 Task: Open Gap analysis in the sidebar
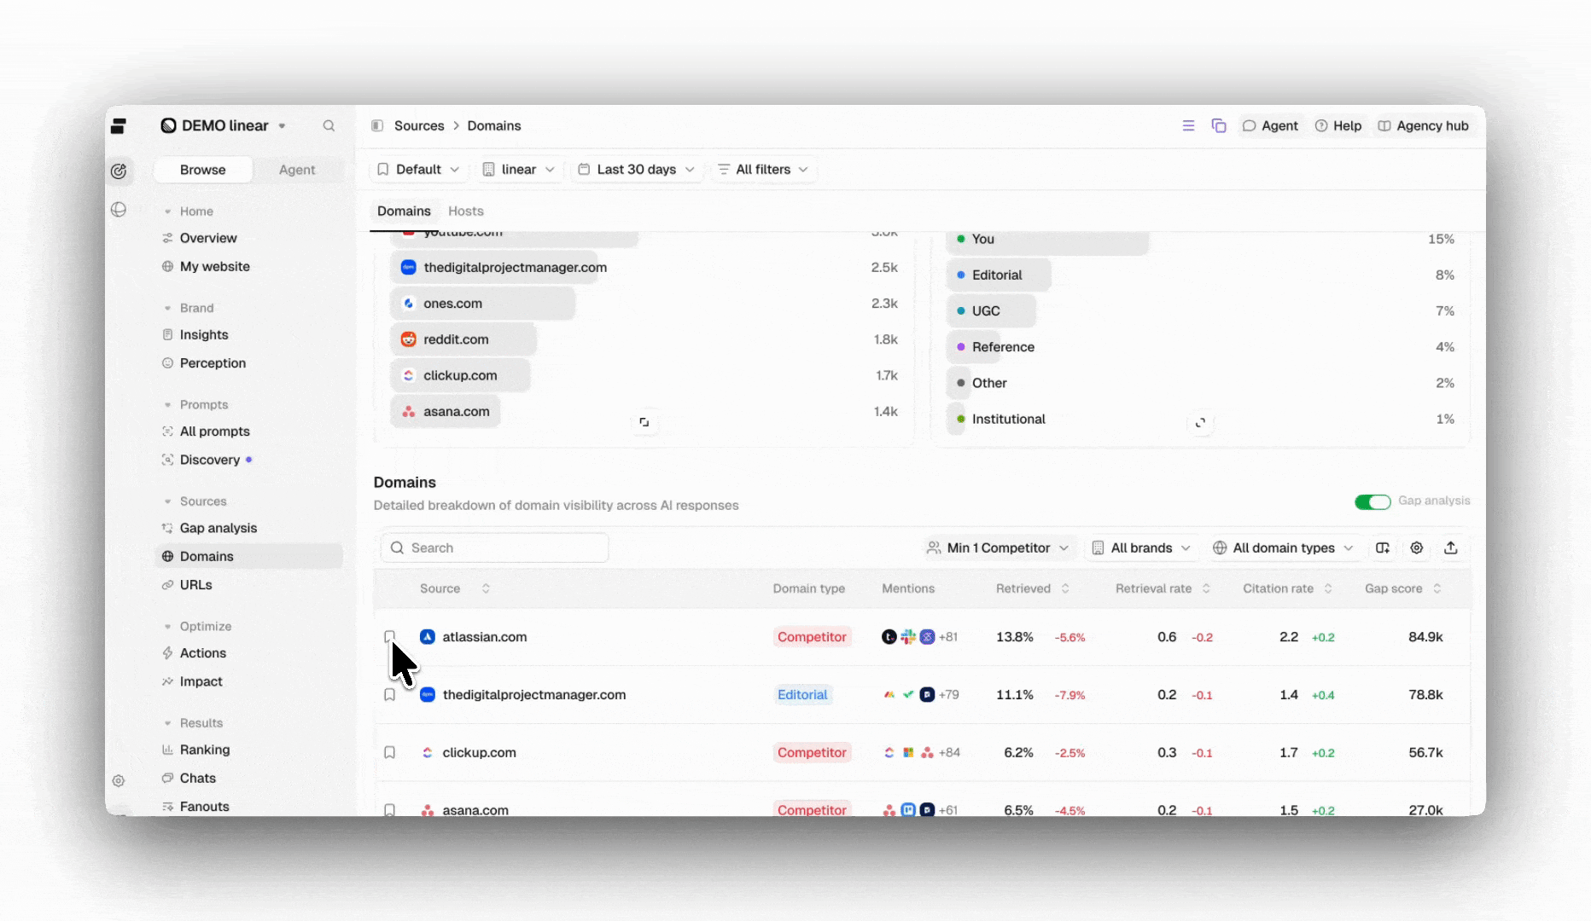(x=219, y=528)
